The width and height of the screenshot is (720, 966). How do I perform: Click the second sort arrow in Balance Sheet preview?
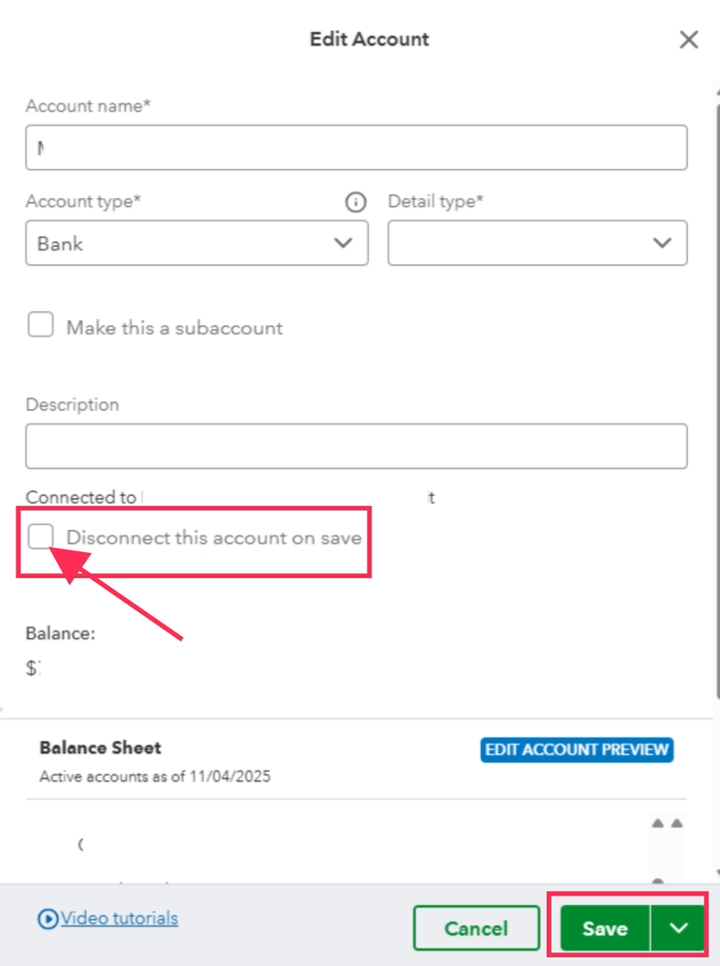676,824
